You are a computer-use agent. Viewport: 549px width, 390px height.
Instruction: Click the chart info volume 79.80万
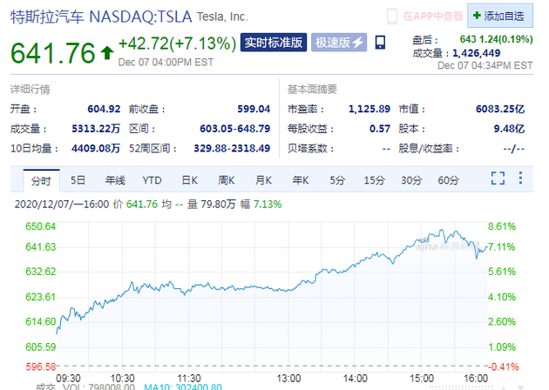[218, 205]
